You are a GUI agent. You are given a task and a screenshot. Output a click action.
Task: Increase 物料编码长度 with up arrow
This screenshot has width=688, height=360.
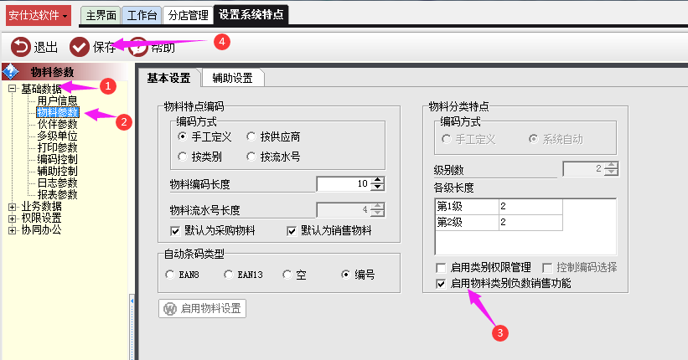pos(377,180)
